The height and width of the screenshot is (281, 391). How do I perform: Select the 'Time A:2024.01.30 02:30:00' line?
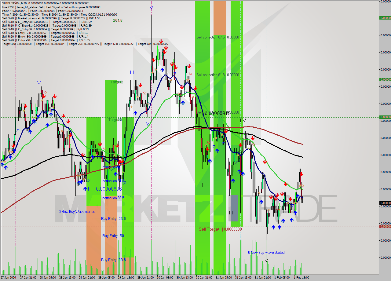(x=60, y=14)
